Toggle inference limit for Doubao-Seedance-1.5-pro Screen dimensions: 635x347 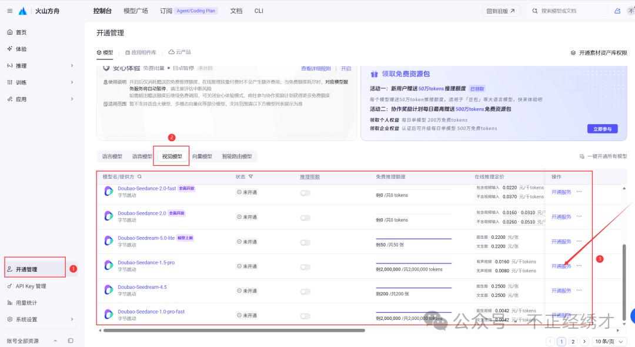coord(305,267)
